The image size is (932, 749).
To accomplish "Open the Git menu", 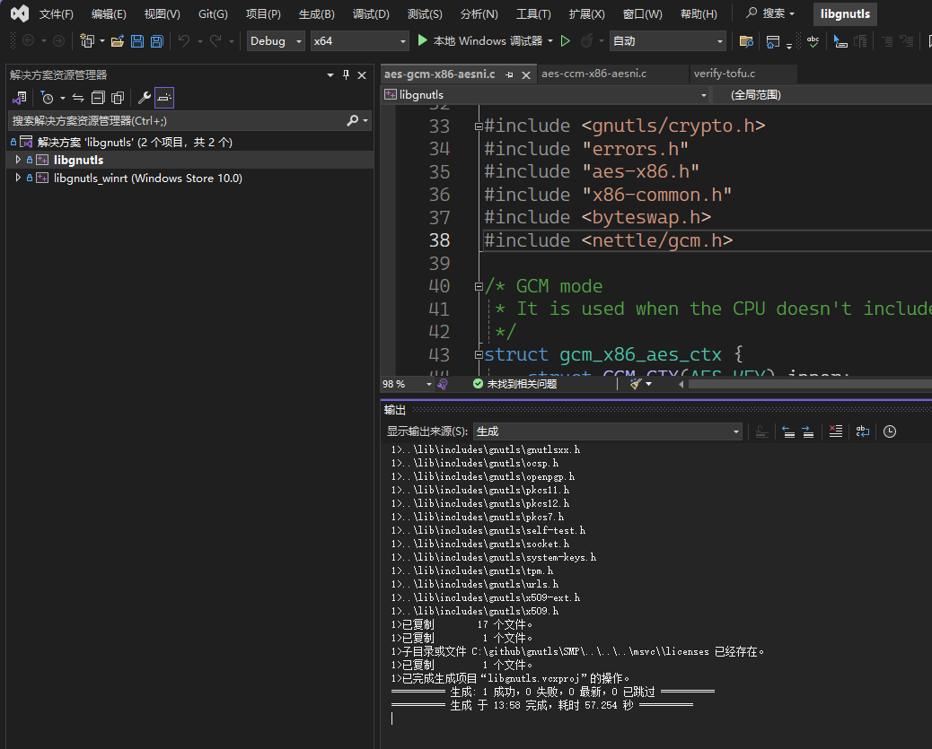I will click(212, 13).
